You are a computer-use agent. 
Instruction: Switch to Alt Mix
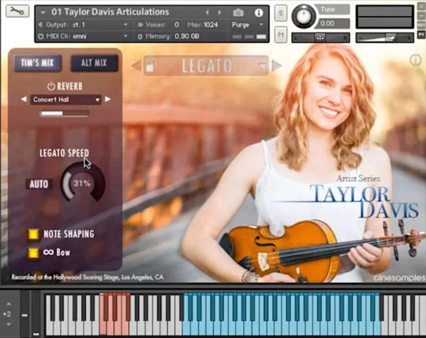coord(94,63)
